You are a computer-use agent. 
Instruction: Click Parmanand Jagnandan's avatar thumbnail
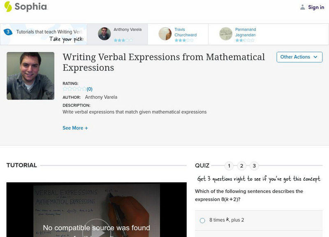226,34
